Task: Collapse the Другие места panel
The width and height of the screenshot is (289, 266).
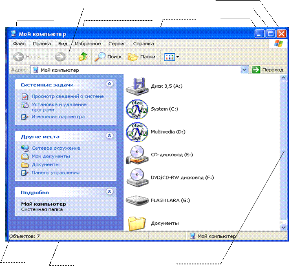Action: [110, 136]
